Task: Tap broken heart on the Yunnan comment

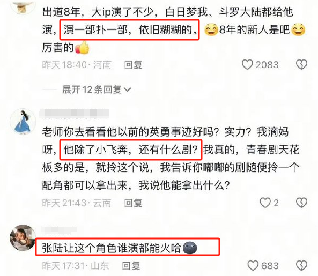Action: tap(301, 203)
